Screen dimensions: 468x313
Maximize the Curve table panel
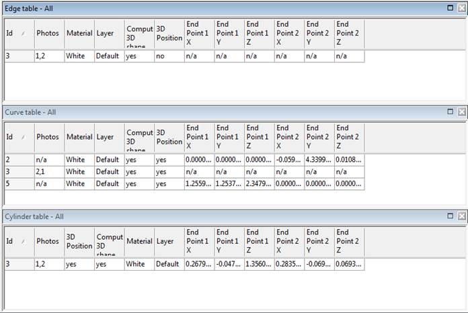451,112
